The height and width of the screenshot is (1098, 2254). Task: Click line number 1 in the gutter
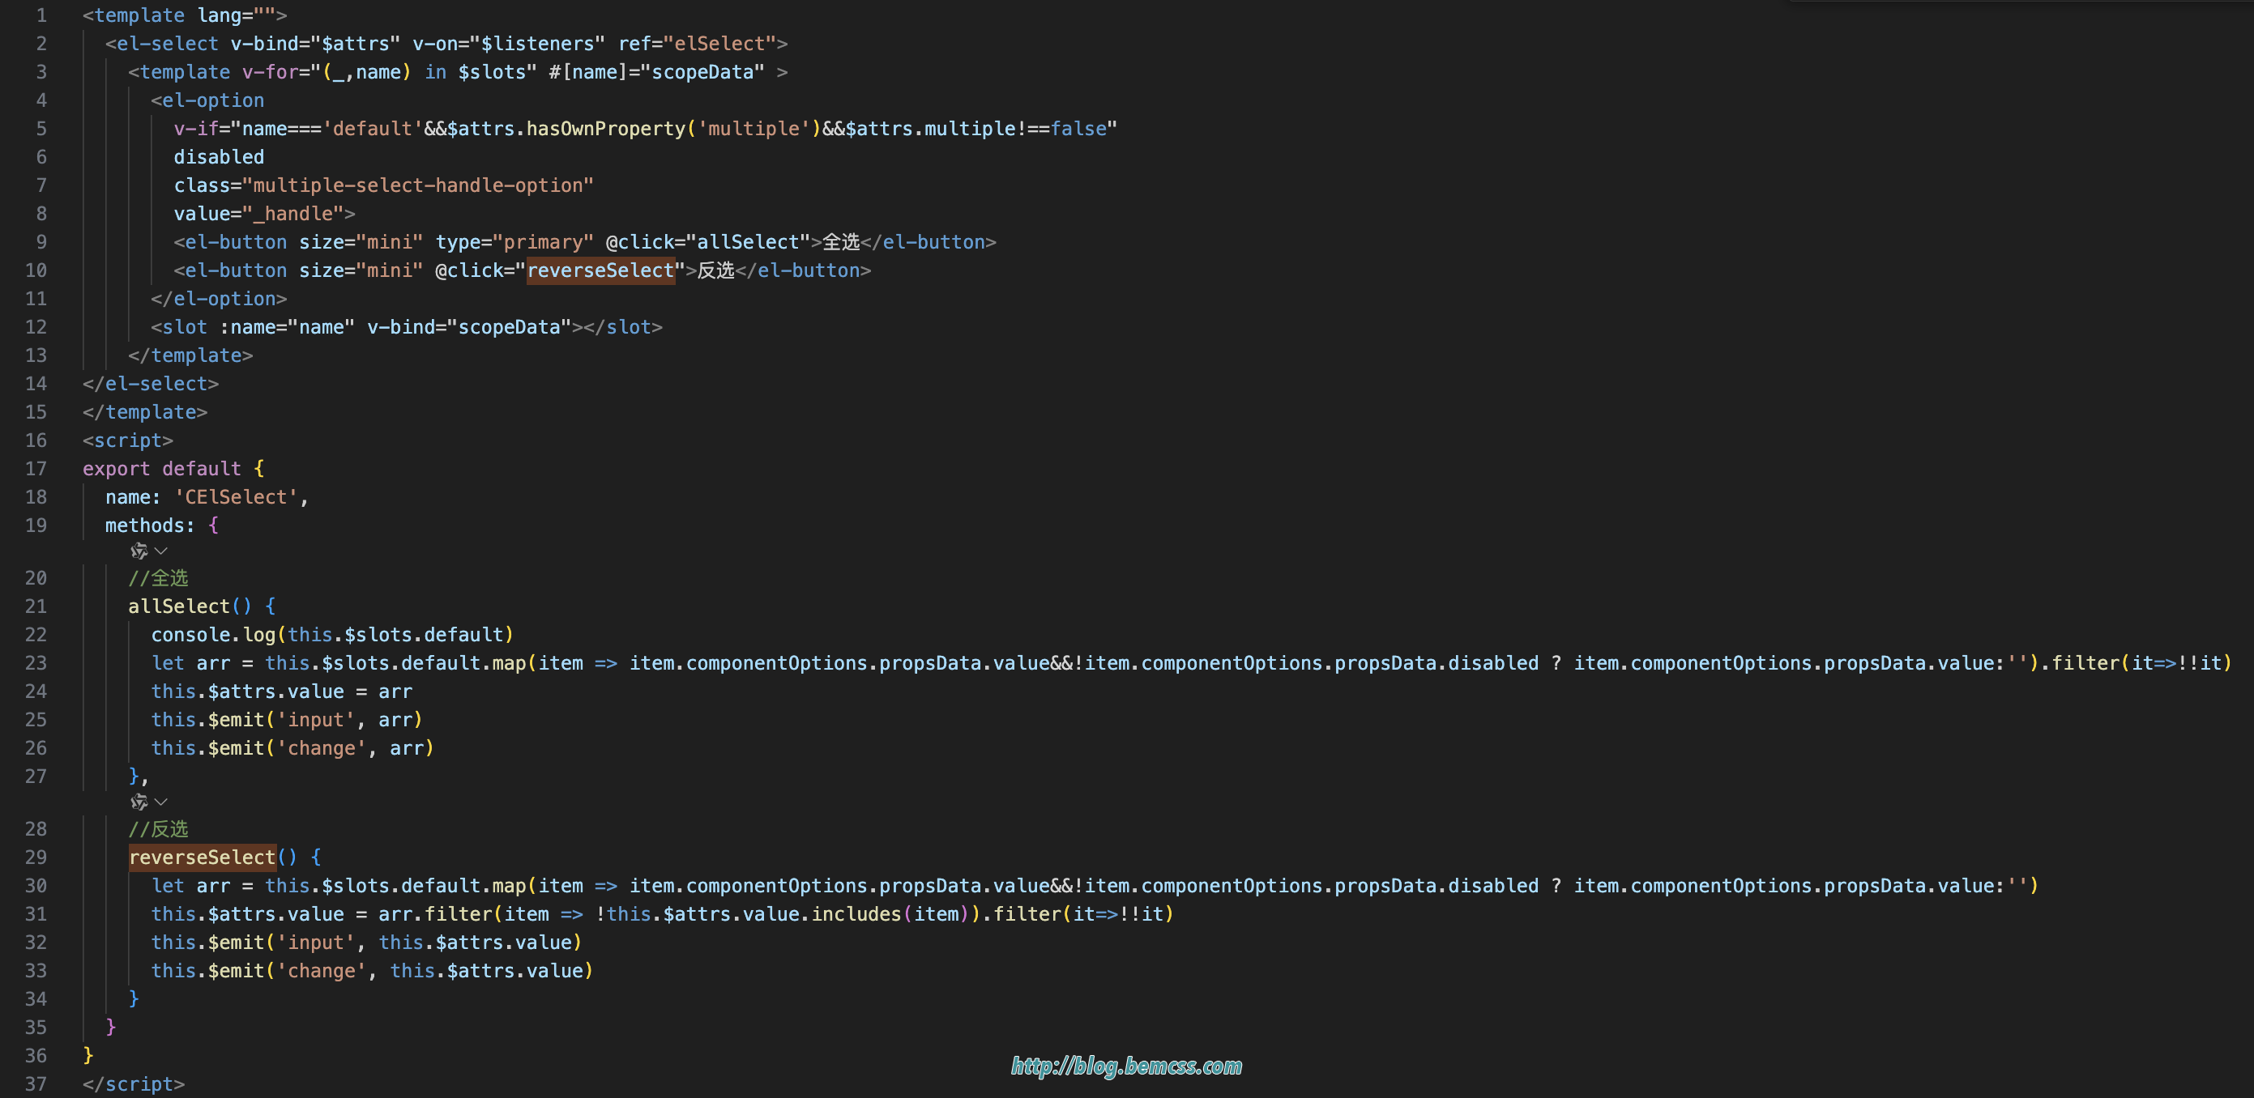41,15
